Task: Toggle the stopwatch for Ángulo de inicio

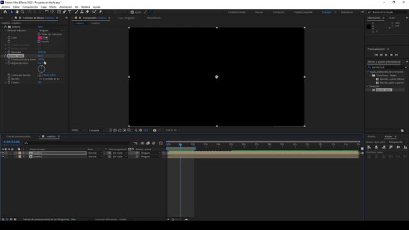Action: (x=9, y=63)
